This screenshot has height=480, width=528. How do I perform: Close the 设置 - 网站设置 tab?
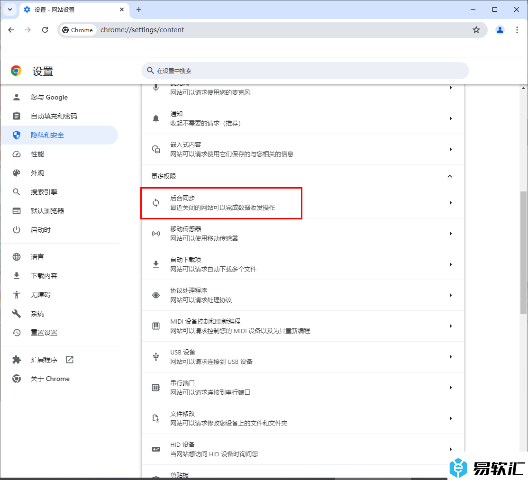click(x=122, y=10)
